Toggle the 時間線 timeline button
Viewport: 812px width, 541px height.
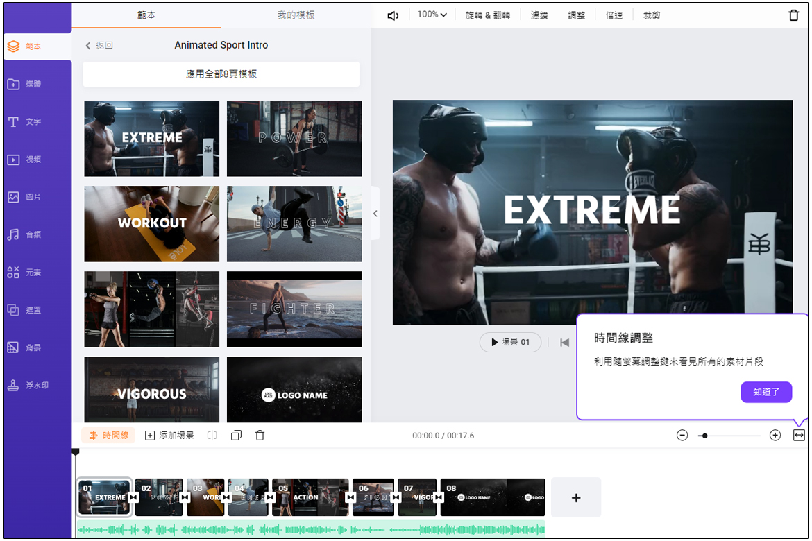coord(108,436)
